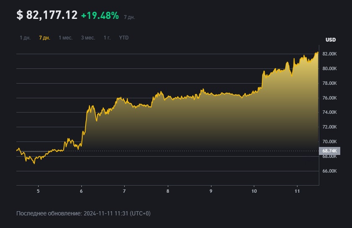Image resolution: width=352 pixels, height=228 pixels.
Task: Click the 68.74K price badge
Action: 330,151
